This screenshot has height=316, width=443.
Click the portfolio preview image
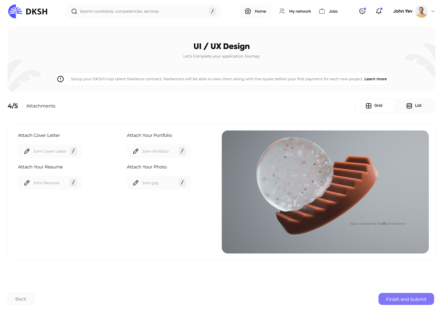pyautogui.click(x=325, y=192)
